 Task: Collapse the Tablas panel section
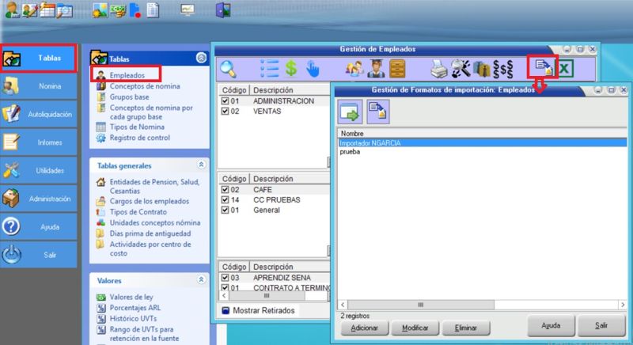[201, 58]
